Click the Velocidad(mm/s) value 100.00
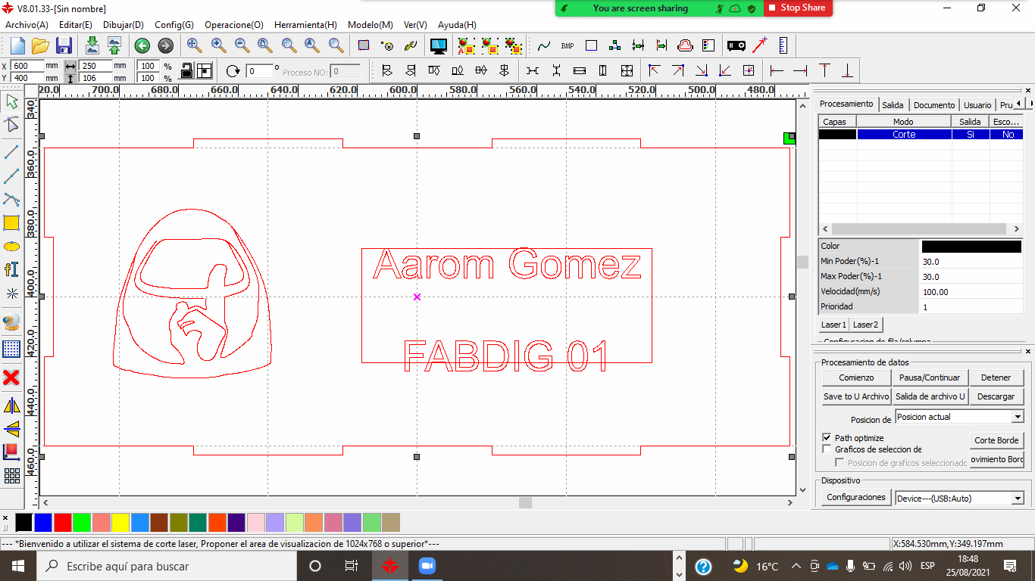Screen dimensions: 1035x581 coord(971,292)
